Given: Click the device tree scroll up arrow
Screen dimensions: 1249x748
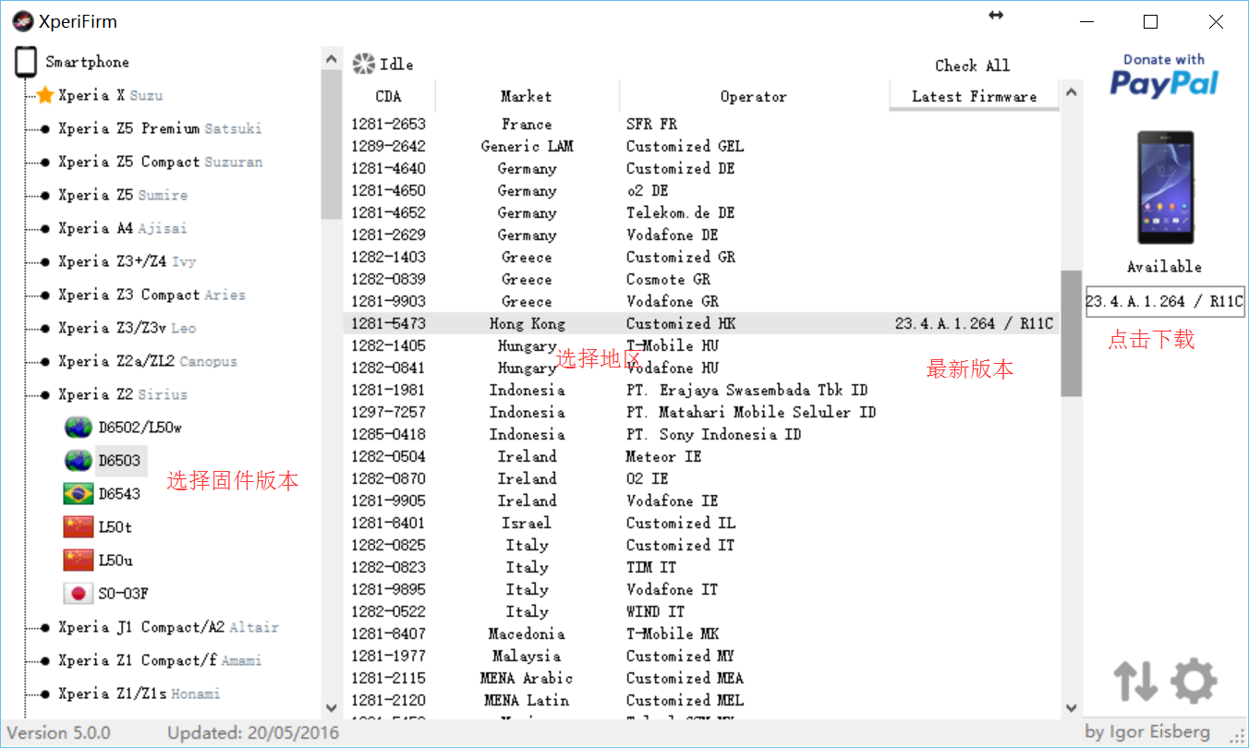Looking at the screenshot, I should point(332,60).
